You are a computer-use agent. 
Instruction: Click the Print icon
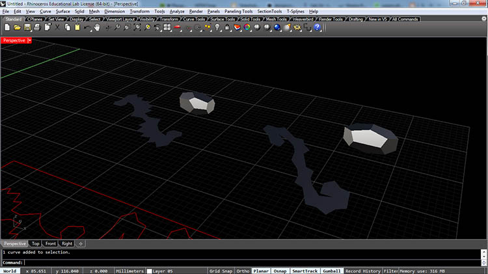click(37, 27)
